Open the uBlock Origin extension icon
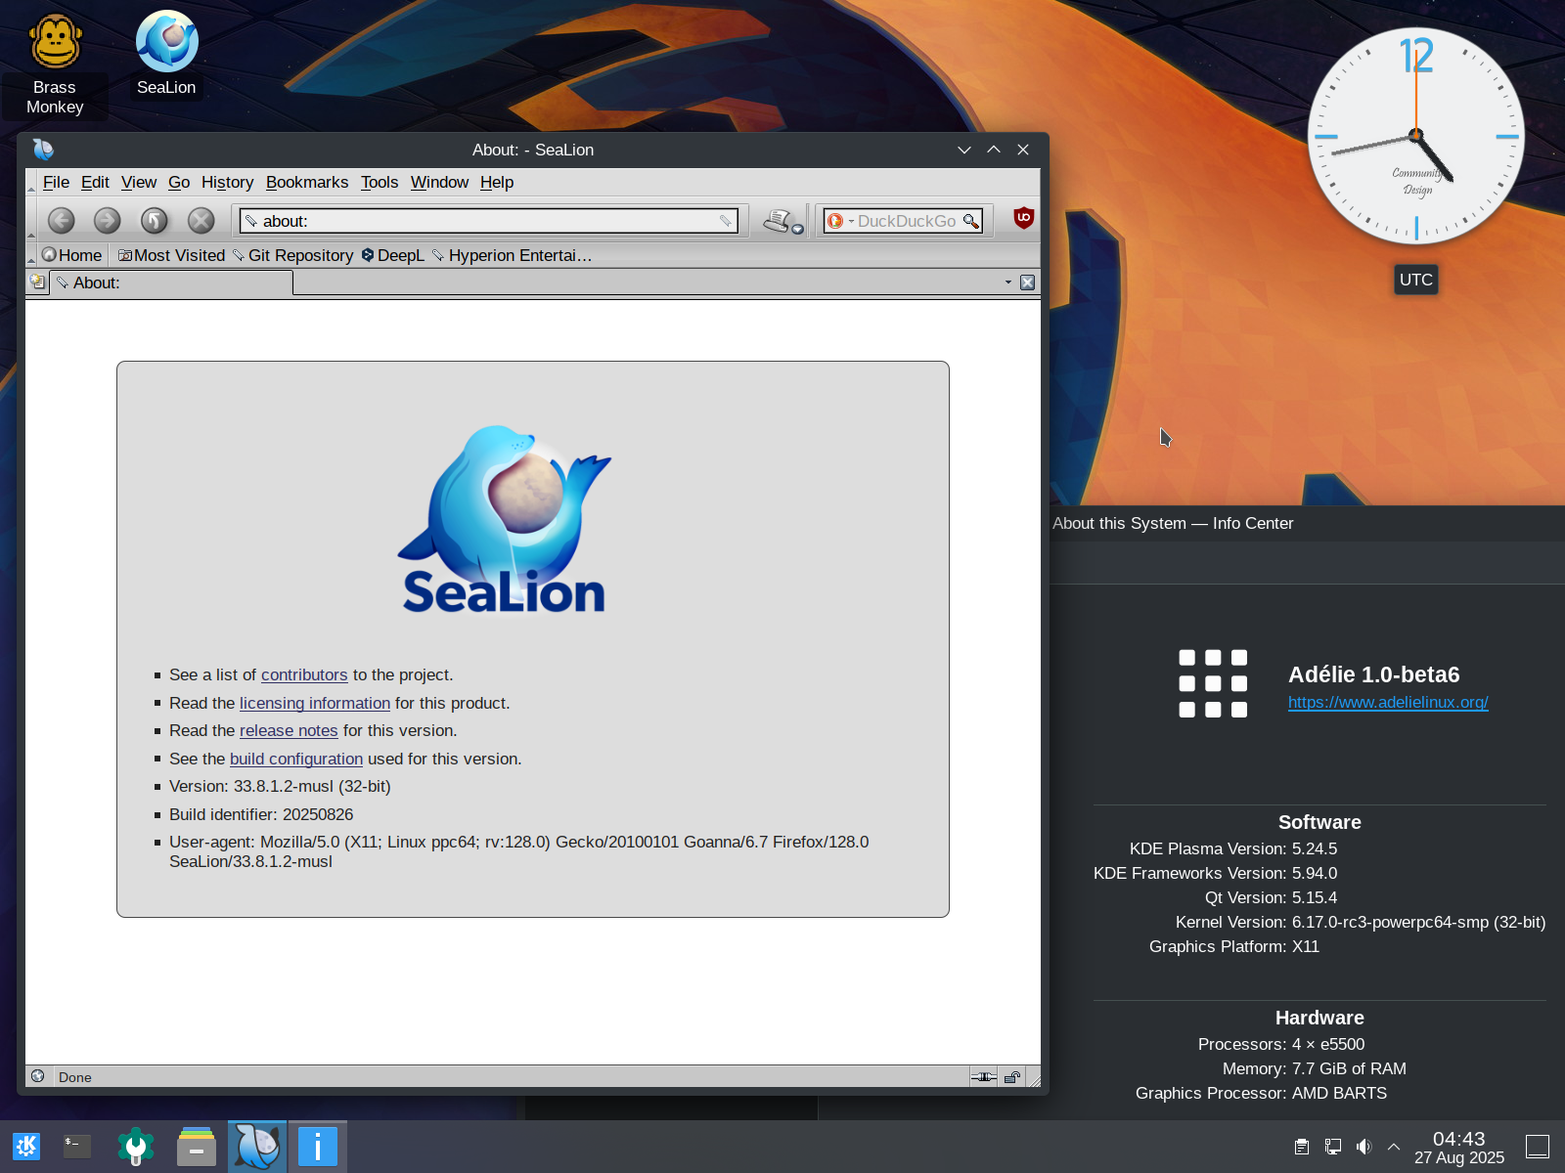The height and width of the screenshot is (1173, 1565). pyautogui.click(x=1023, y=218)
